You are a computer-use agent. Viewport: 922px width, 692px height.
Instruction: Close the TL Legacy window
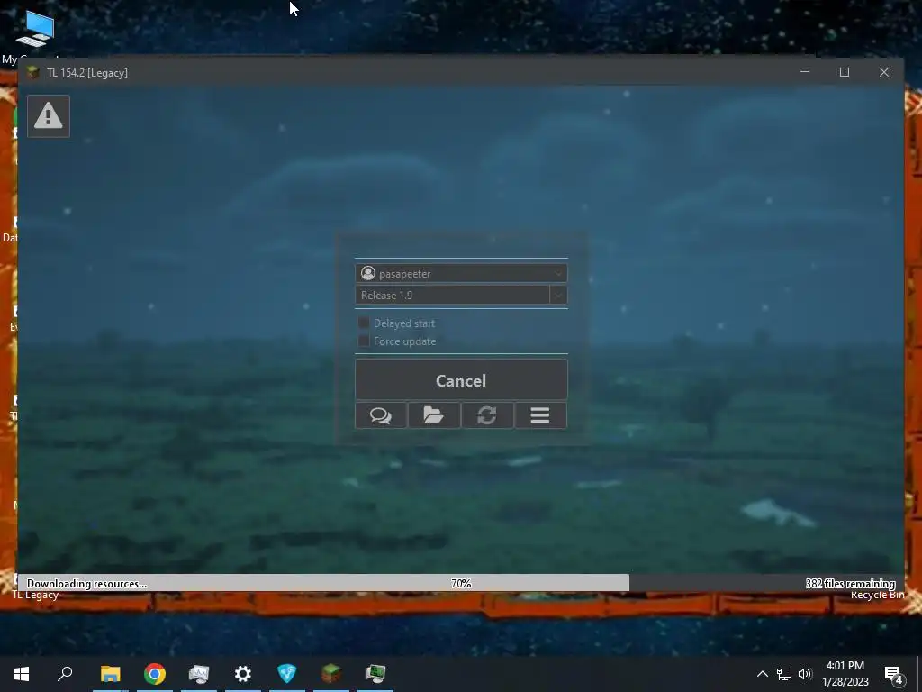(x=884, y=72)
